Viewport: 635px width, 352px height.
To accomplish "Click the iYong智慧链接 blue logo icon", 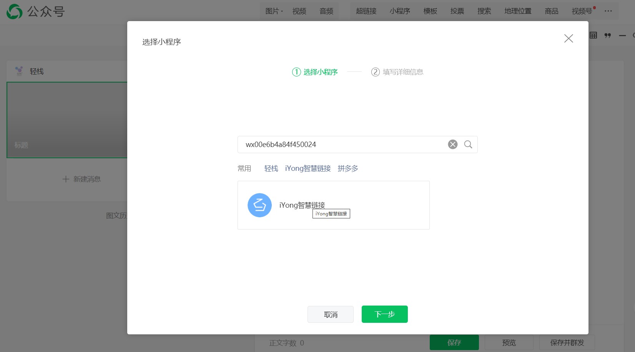I will point(259,205).
